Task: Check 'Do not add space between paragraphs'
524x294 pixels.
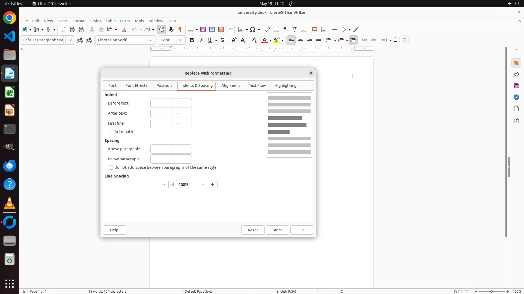Action: (x=111, y=167)
